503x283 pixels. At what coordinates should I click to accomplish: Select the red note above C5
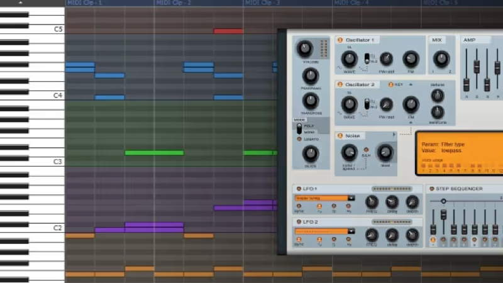tap(228, 31)
